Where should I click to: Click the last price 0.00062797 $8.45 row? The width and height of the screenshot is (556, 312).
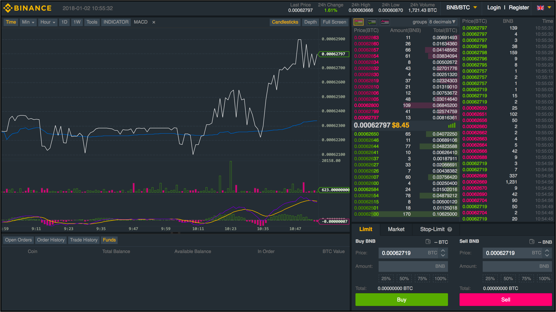406,125
